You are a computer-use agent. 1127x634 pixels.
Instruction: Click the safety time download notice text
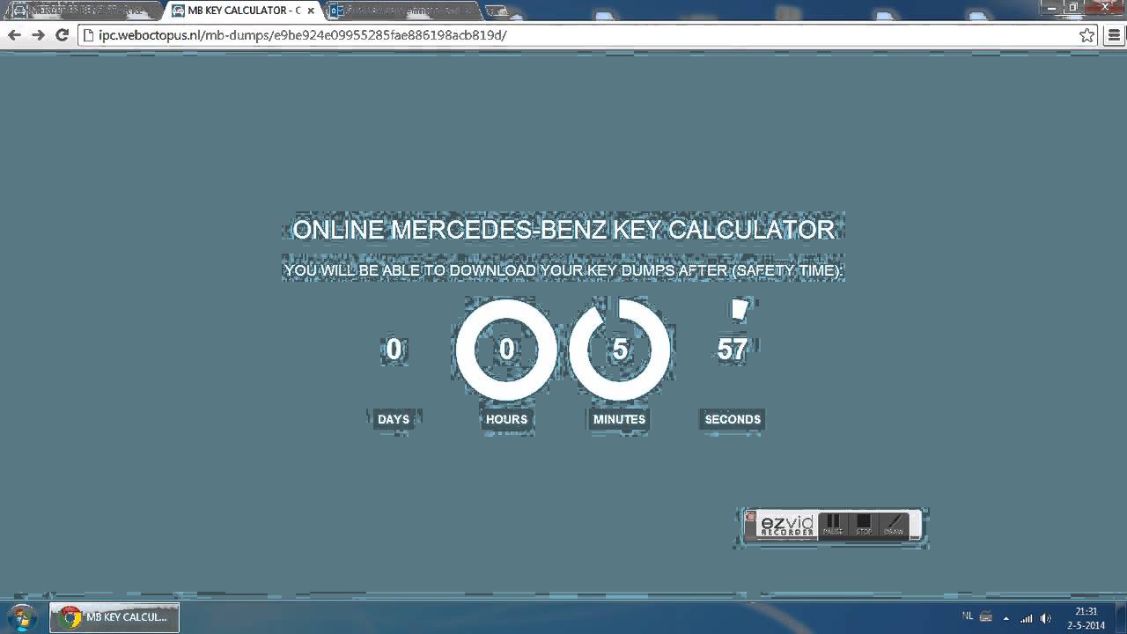coord(563,270)
